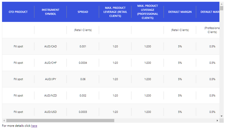Screen dimensions: 227x130
Task: Click the empty horizontal scrollbar track right of thumb
Action: click(x=165, y=120)
